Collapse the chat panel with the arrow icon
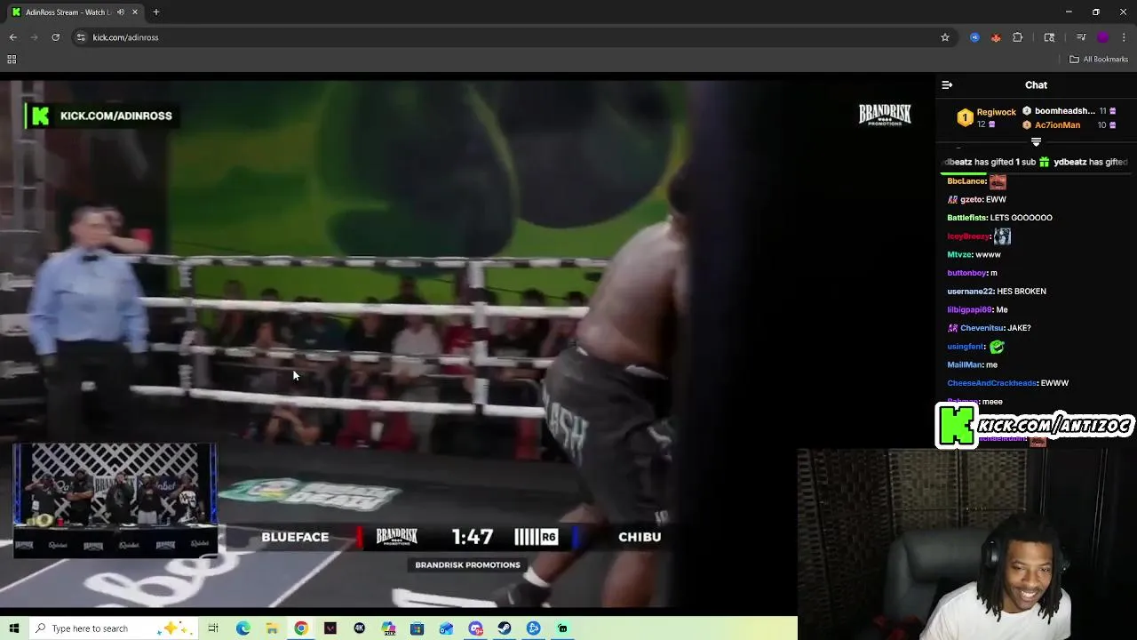1137x640 pixels. coord(947,85)
